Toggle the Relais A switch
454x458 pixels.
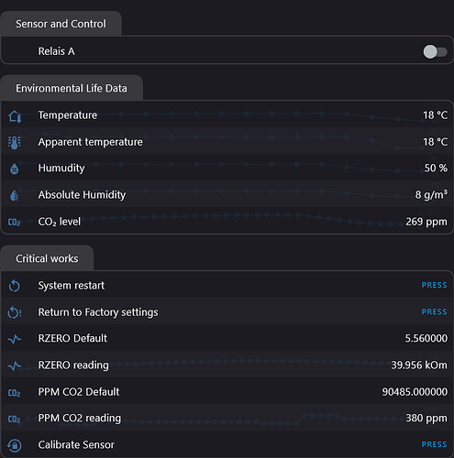tap(435, 51)
